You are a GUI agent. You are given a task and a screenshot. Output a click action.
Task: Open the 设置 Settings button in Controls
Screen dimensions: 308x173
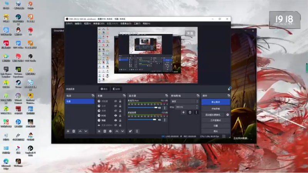pyautogui.click(x=216, y=126)
